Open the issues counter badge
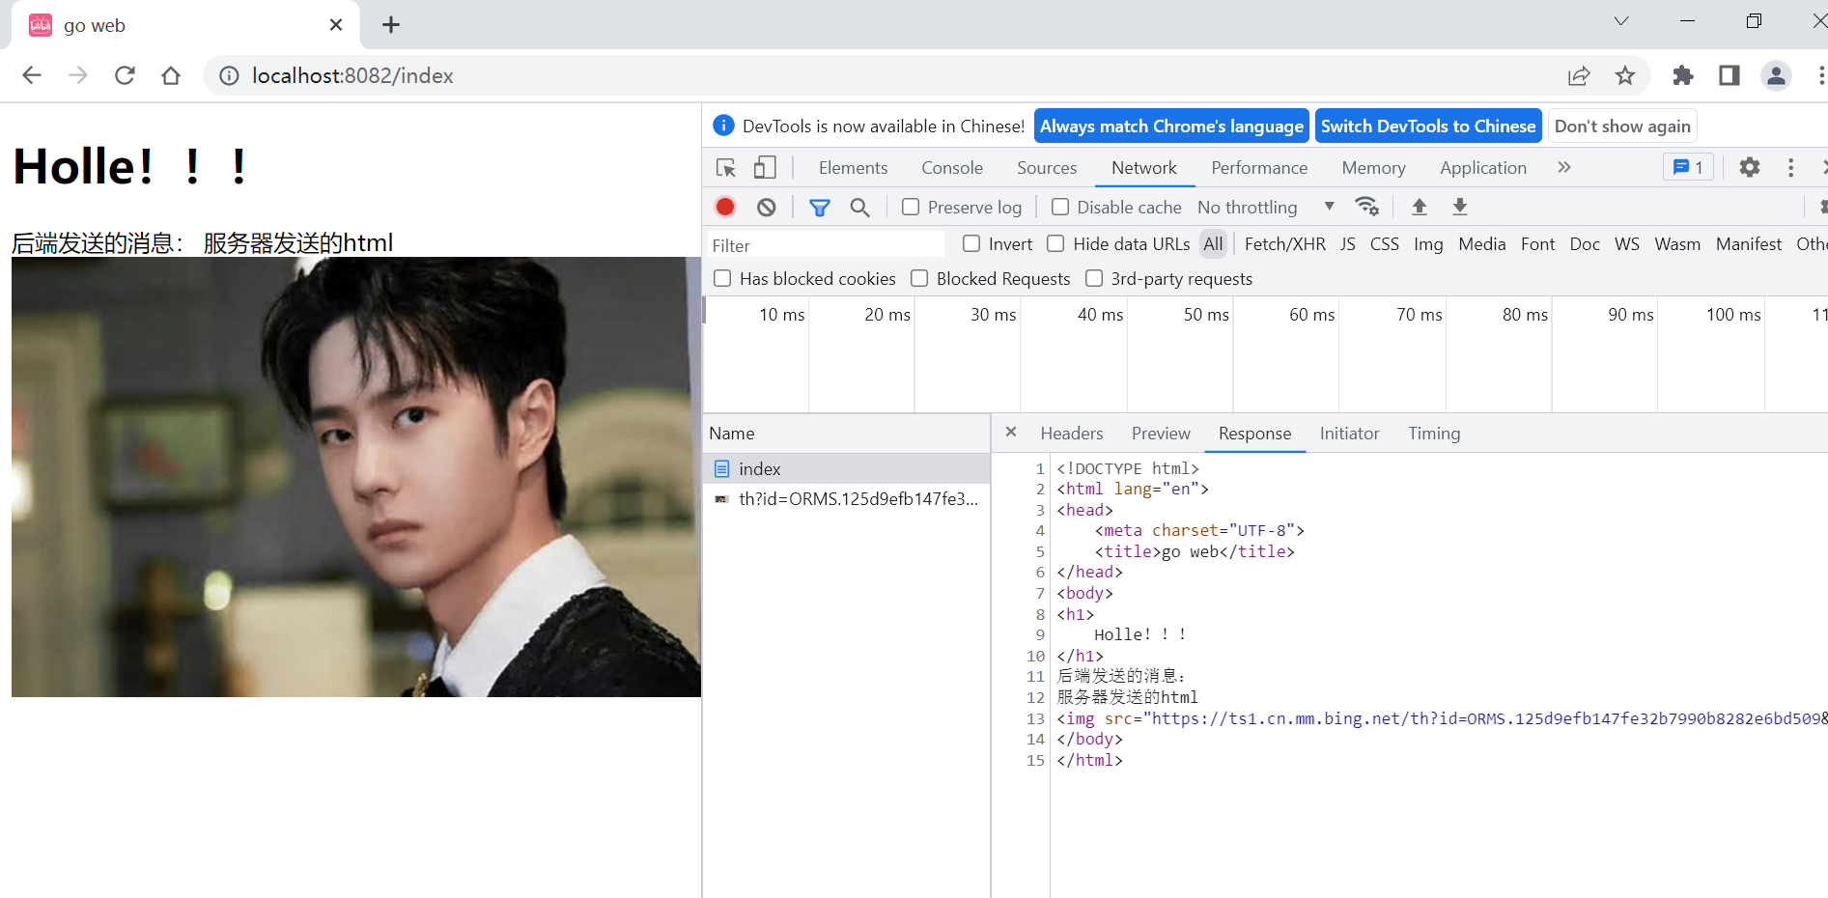 (1688, 167)
